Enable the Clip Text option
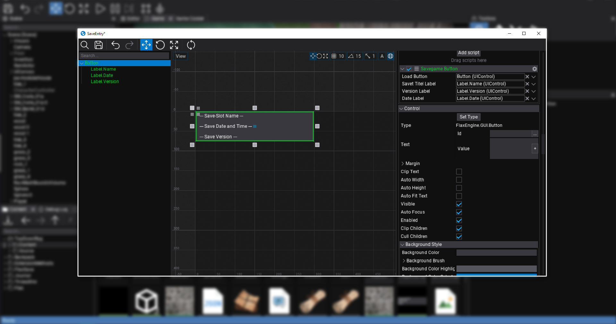 click(x=459, y=172)
